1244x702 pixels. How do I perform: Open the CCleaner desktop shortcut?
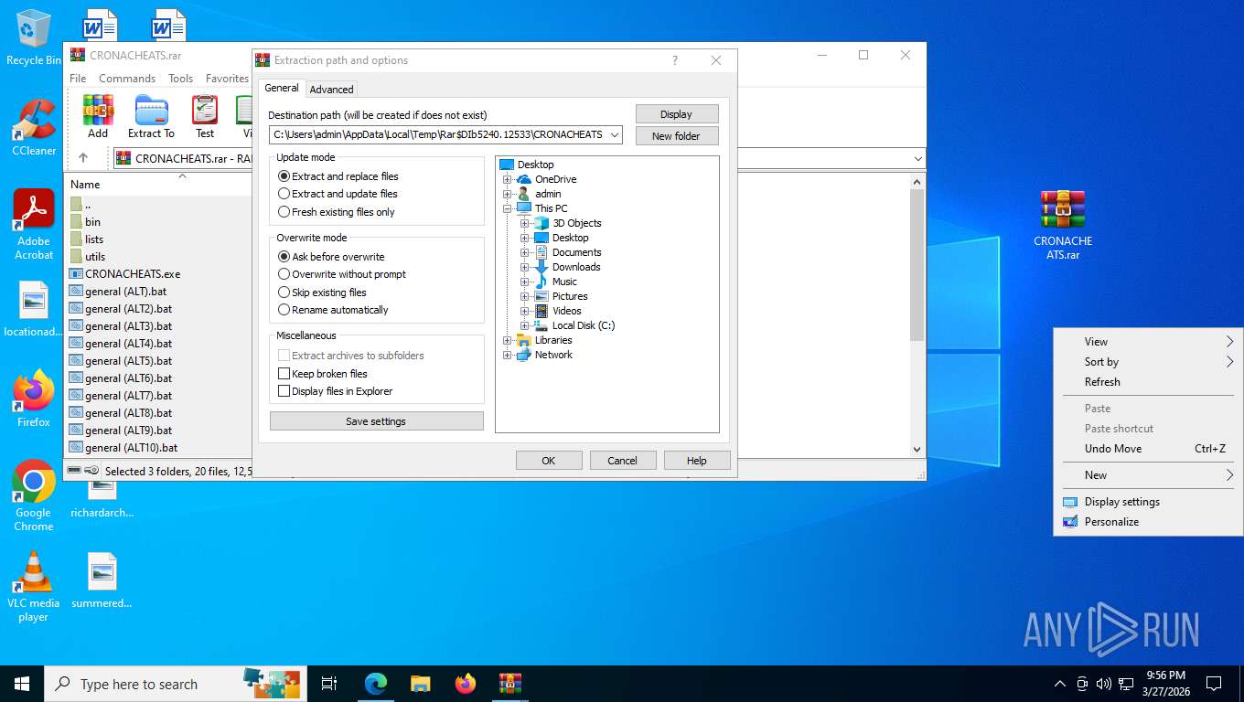34,127
